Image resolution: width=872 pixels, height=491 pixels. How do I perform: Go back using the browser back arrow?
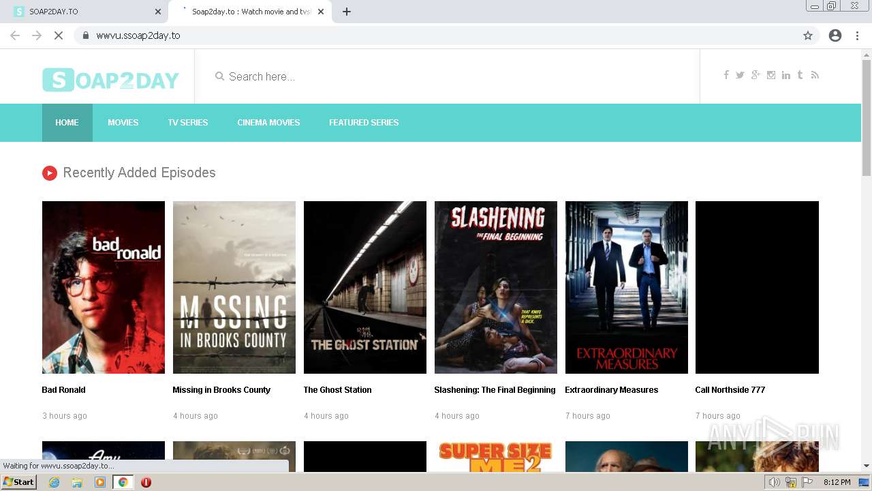pyautogui.click(x=15, y=35)
